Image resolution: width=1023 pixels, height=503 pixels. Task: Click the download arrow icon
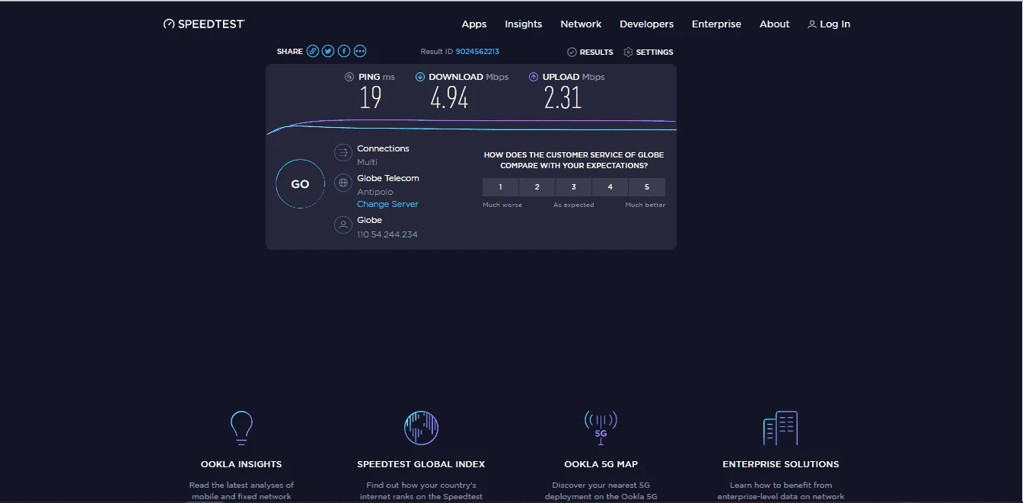(x=420, y=77)
